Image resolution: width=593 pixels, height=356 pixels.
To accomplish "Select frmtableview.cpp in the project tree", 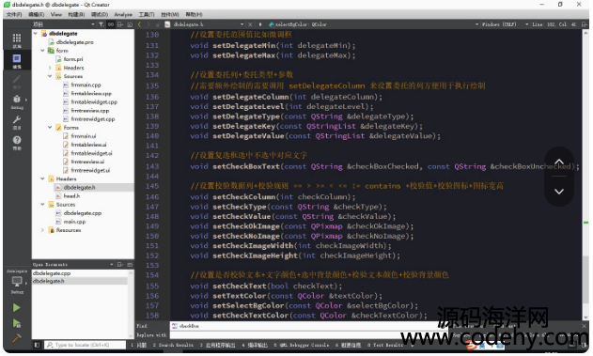I will pyautogui.click(x=91, y=93).
